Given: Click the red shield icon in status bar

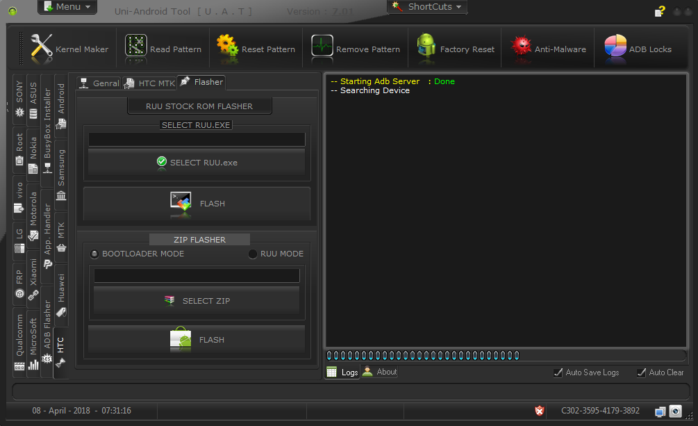Looking at the screenshot, I should tap(540, 411).
